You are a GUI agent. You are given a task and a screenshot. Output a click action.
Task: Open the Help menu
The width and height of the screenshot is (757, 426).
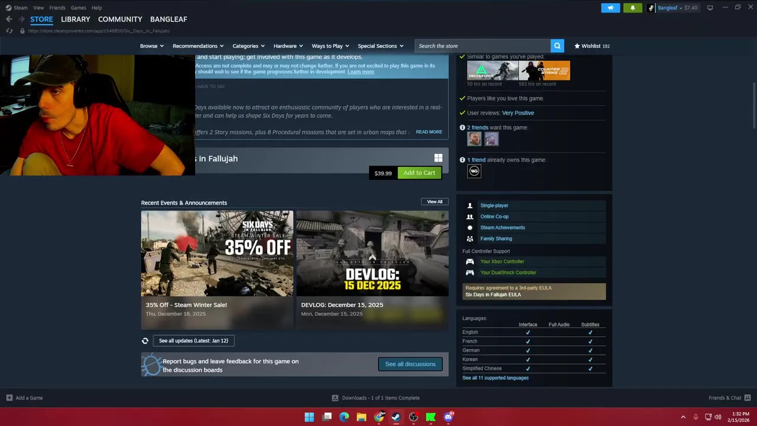96,8
